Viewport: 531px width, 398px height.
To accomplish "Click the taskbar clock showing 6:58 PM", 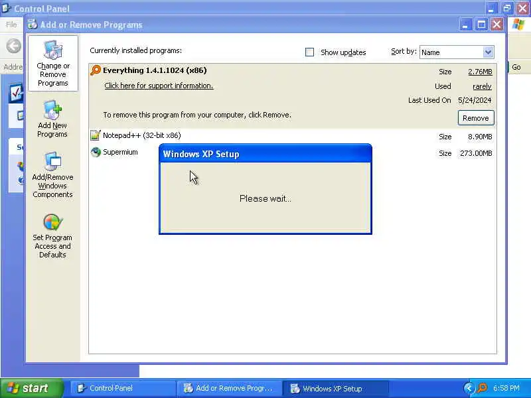I will click(x=506, y=388).
